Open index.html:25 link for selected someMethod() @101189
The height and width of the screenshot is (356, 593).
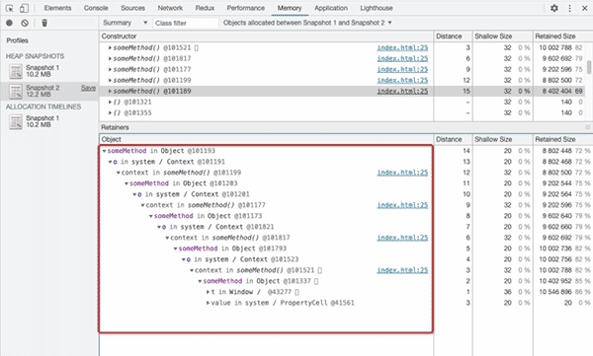(402, 92)
